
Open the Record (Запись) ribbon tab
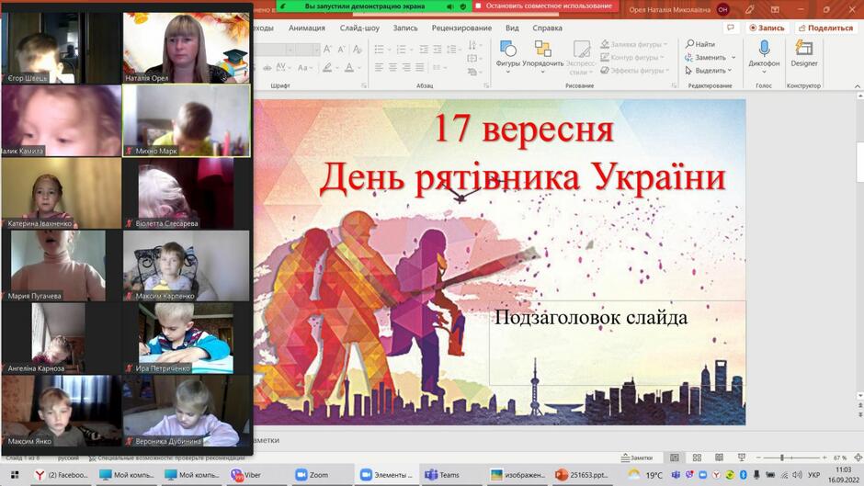pyautogui.click(x=405, y=28)
